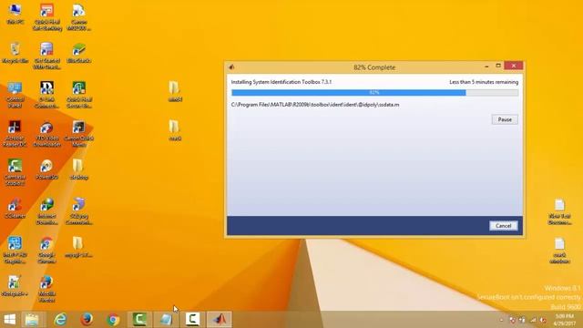Screen dimensions: 583x328
Task: Select the Internet Download Manager desktop shortcut
Action: click(x=46, y=211)
